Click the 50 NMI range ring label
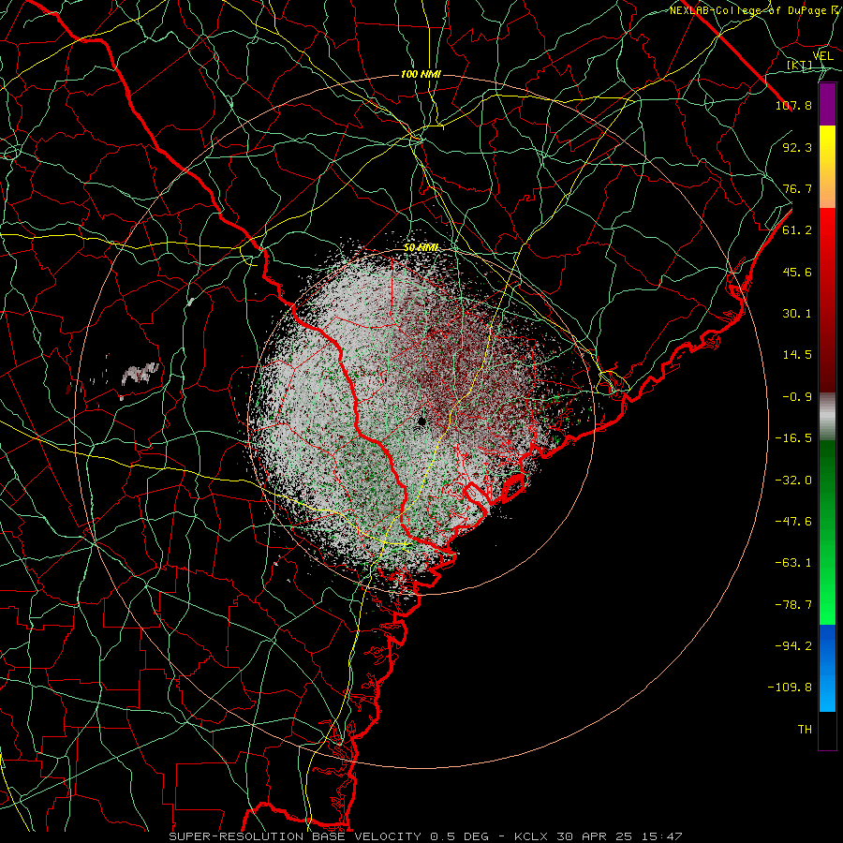This screenshot has height=843, width=843. (421, 247)
